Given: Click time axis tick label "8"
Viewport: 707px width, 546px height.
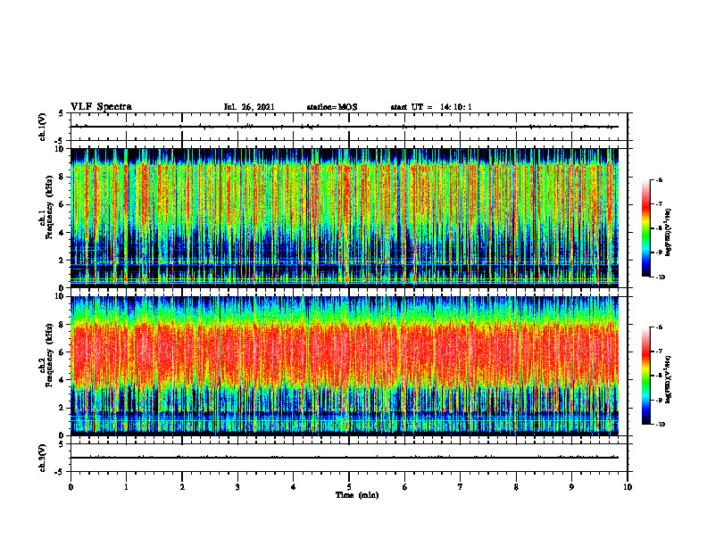Looking at the screenshot, I should tap(516, 487).
